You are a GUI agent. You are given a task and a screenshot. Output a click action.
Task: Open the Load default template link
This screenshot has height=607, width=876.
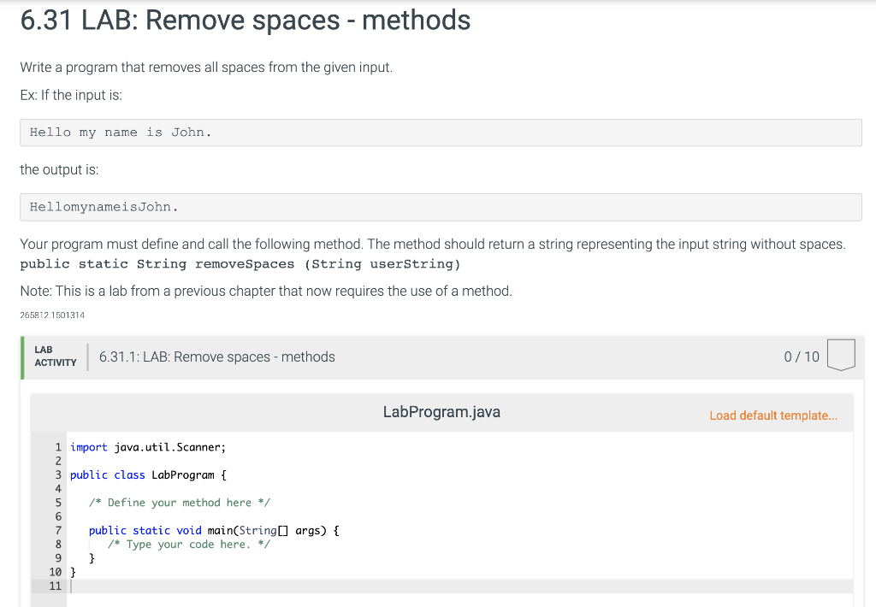[x=773, y=415]
